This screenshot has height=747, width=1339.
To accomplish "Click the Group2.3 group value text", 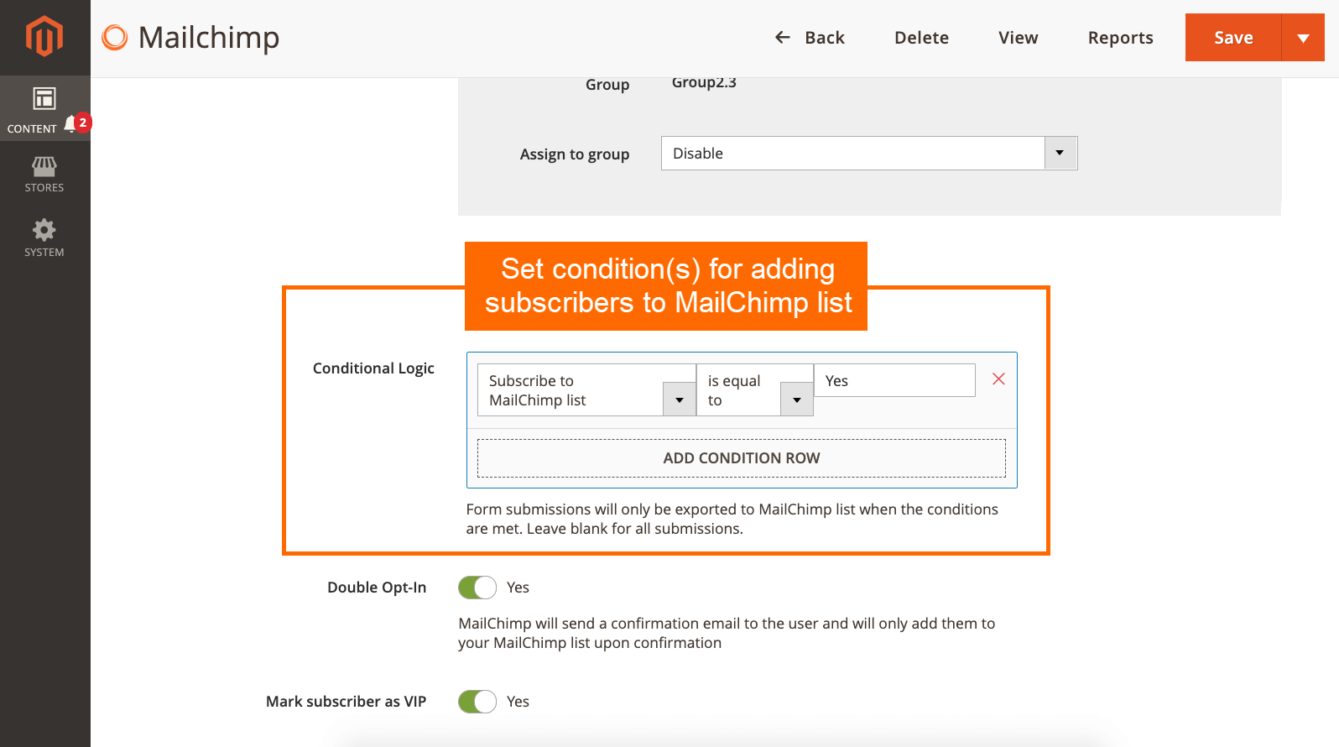I will pyautogui.click(x=704, y=82).
